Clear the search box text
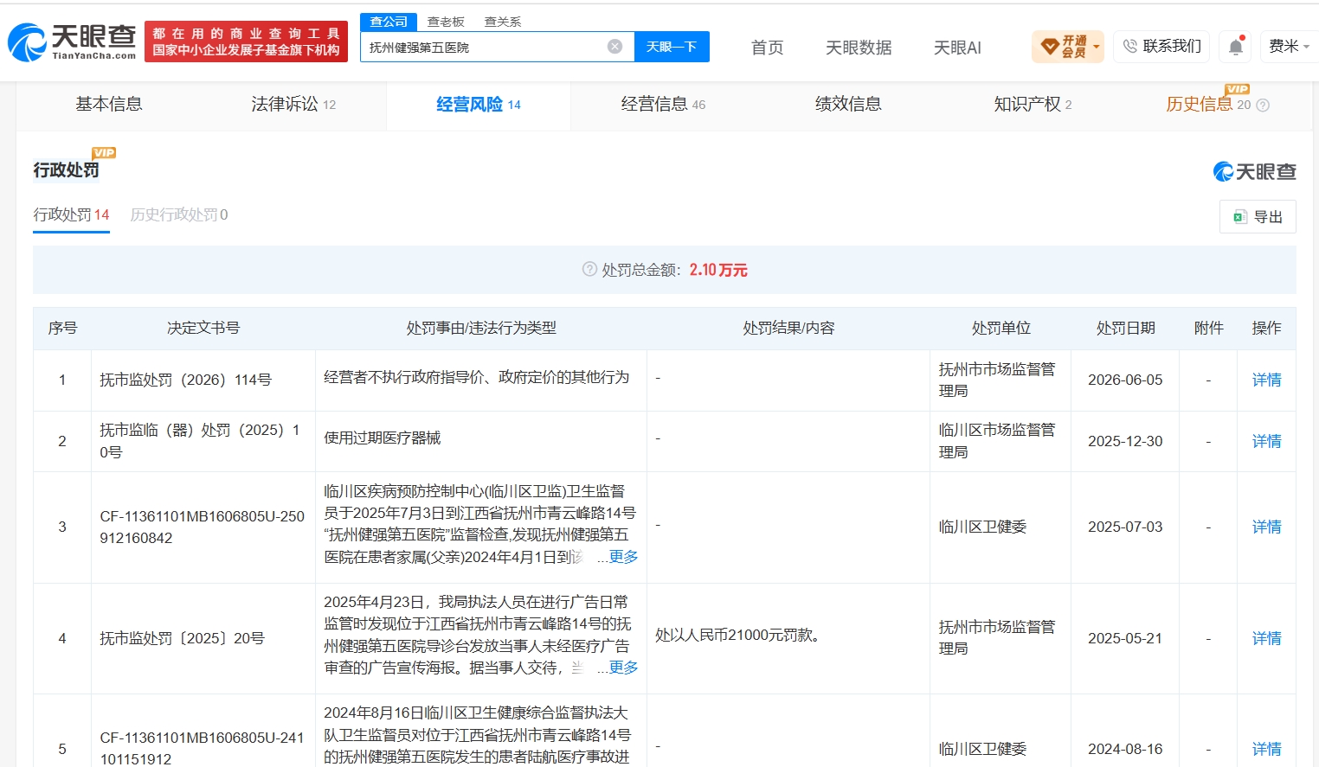 tap(614, 47)
